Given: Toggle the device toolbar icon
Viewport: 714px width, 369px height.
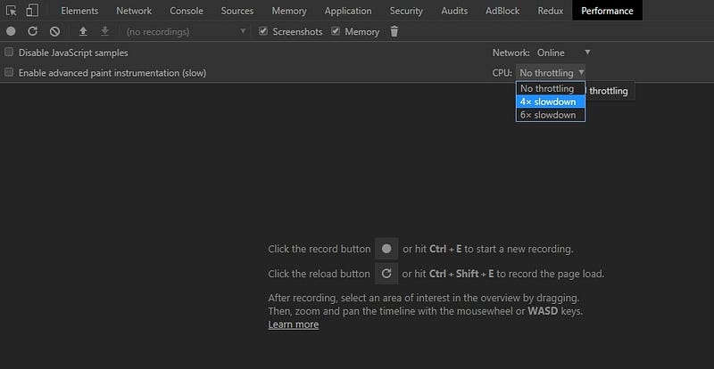Looking at the screenshot, I should (32, 11).
